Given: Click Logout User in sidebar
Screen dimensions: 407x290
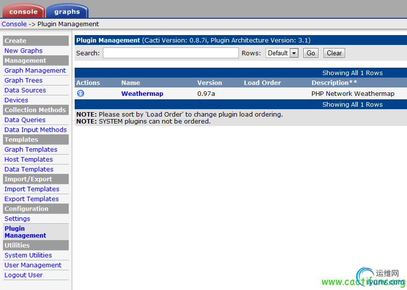Looking at the screenshot, I should click(23, 275).
